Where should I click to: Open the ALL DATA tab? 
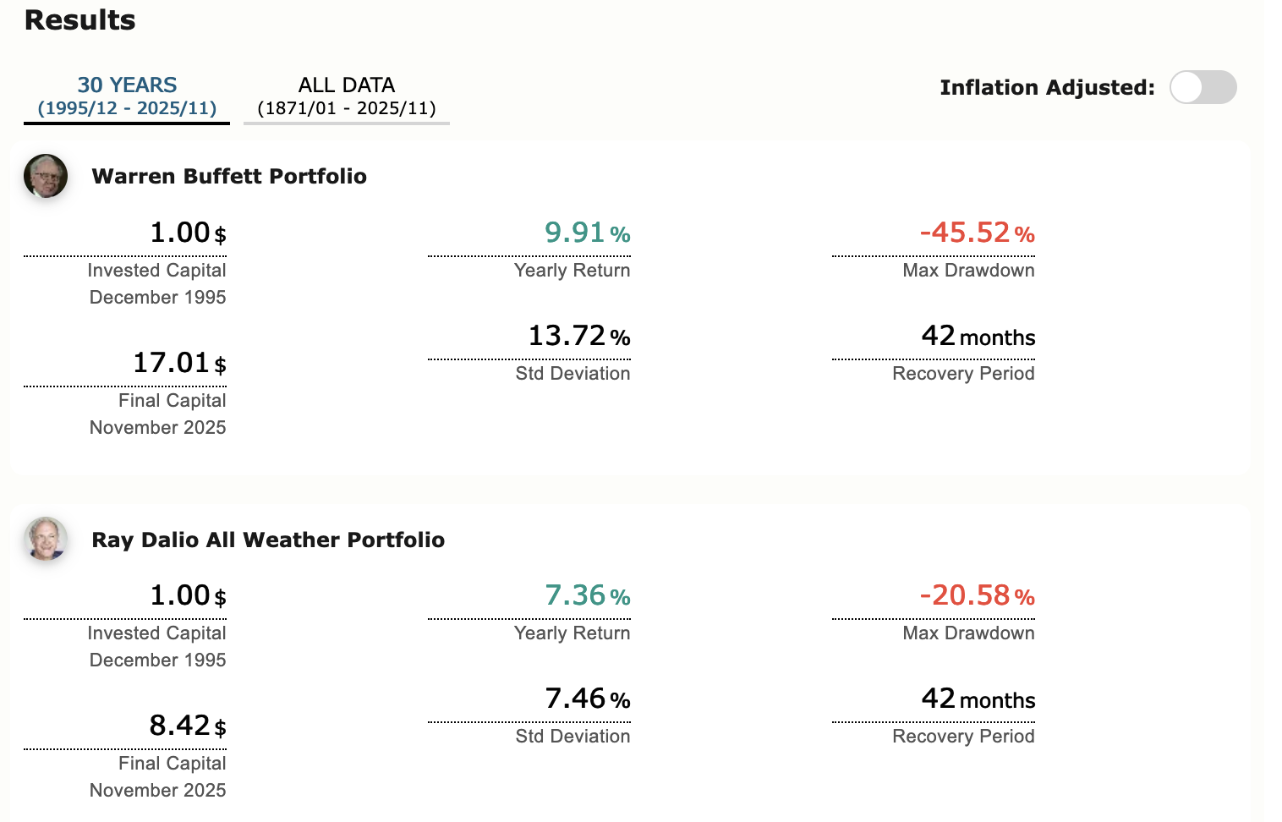coord(346,96)
